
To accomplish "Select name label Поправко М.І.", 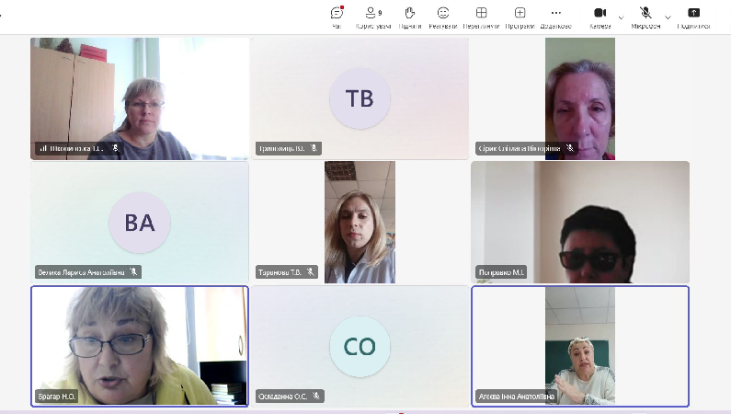I will pos(502,272).
